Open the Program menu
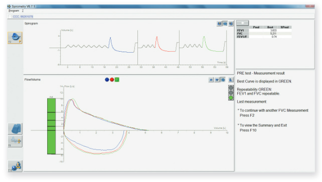 pos(14,11)
